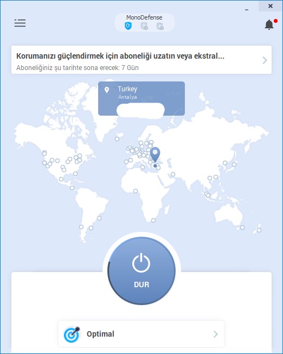Expand the subscription renewal banner arrow

point(265,60)
